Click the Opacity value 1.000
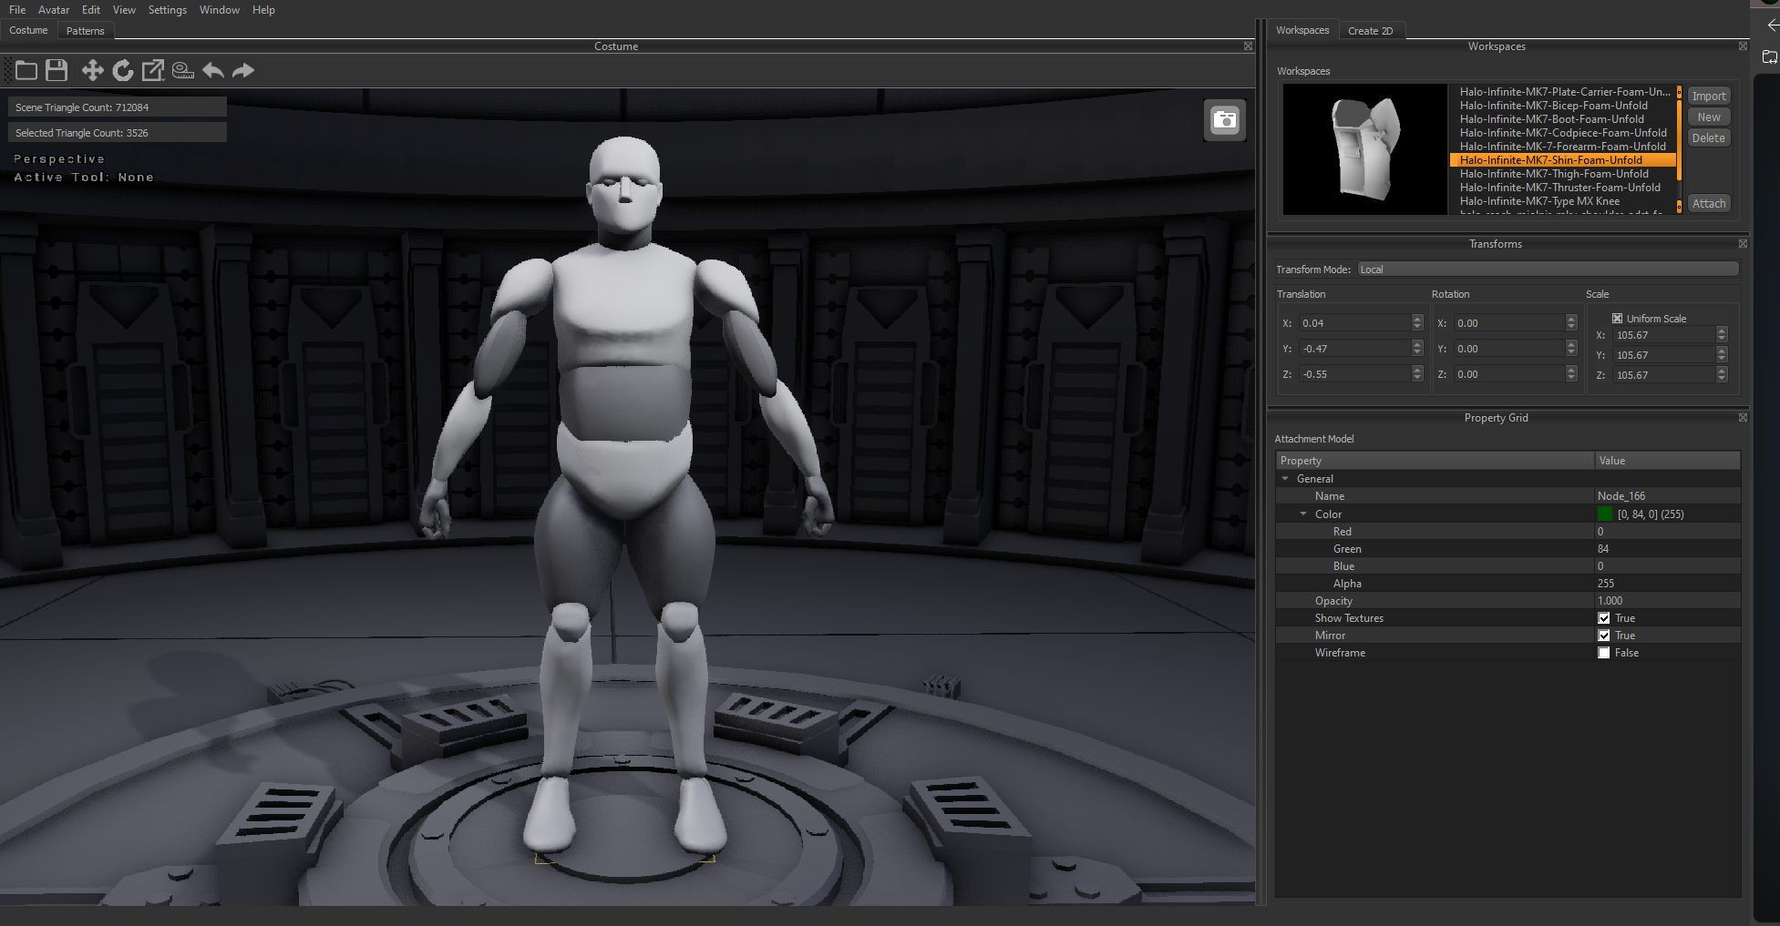The height and width of the screenshot is (926, 1780). [1610, 601]
